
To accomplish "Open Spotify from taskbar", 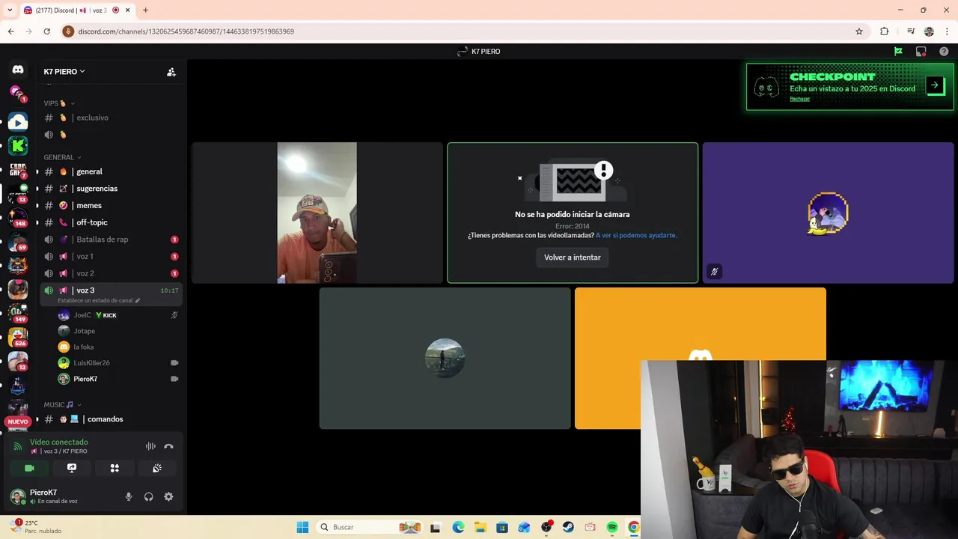I will coord(612,527).
